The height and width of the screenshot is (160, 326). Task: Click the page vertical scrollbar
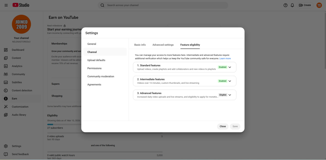tap(325, 41)
